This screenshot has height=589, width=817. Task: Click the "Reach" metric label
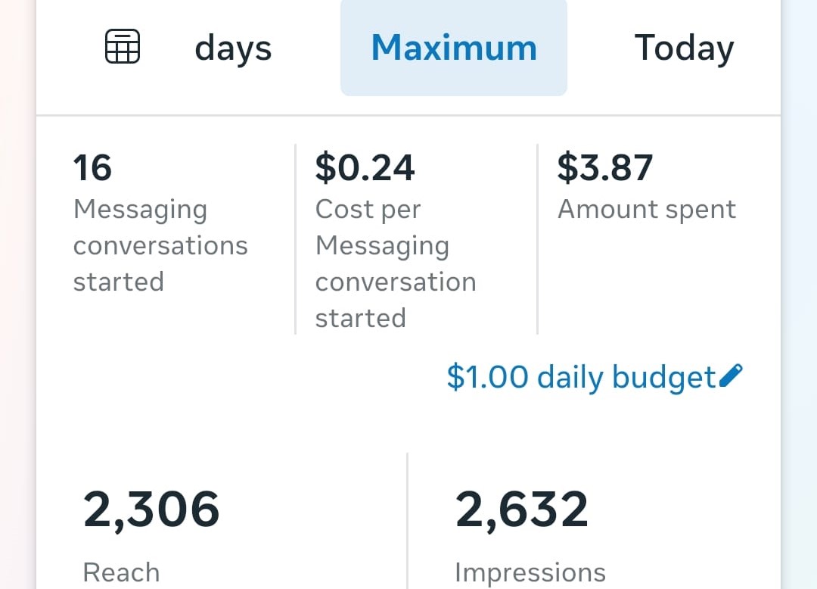tap(121, 572)
